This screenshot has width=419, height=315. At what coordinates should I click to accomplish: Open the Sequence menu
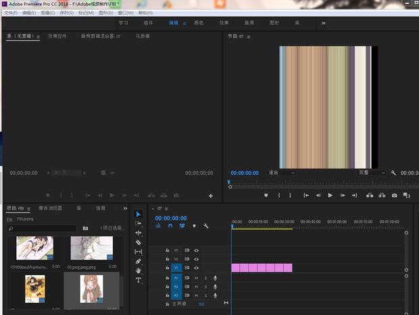pyautogui.click(x=66, y=13)
